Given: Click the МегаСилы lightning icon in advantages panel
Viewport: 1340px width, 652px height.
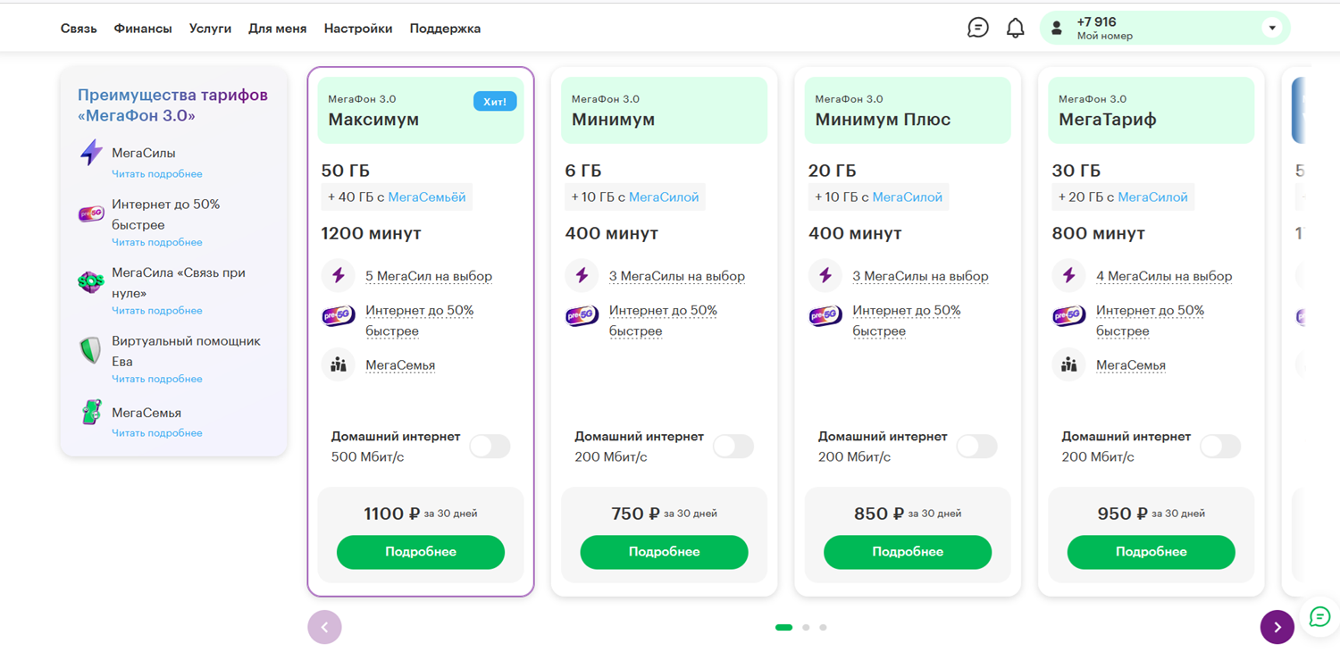Looking at the screenshot, I should [x=91, y=153].
